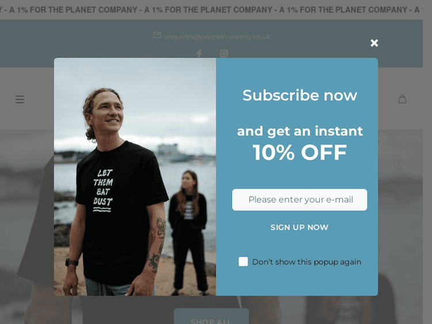Tick the 'Don't show this popup again' checkbox
This screenshot has width=432, height=324.
[x=243, y=261]
